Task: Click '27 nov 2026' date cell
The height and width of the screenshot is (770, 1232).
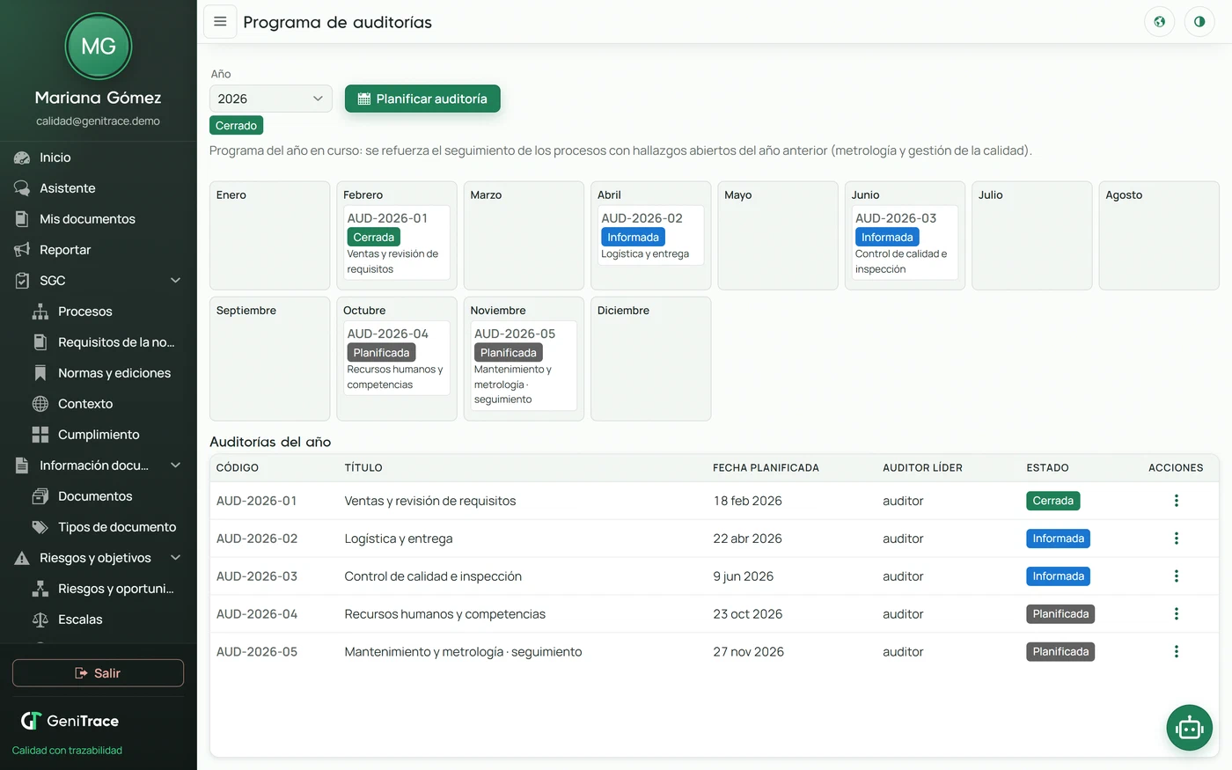Action: [x=749, y=652]
